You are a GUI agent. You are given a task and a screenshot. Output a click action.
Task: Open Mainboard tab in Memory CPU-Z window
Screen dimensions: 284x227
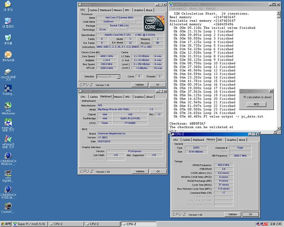pyautogui.click(x=198, y=140)
